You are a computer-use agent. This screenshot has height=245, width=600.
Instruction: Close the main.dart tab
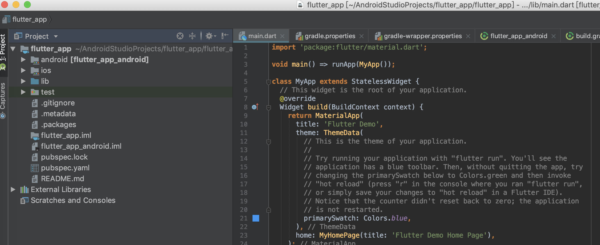(x=282, y=36)
